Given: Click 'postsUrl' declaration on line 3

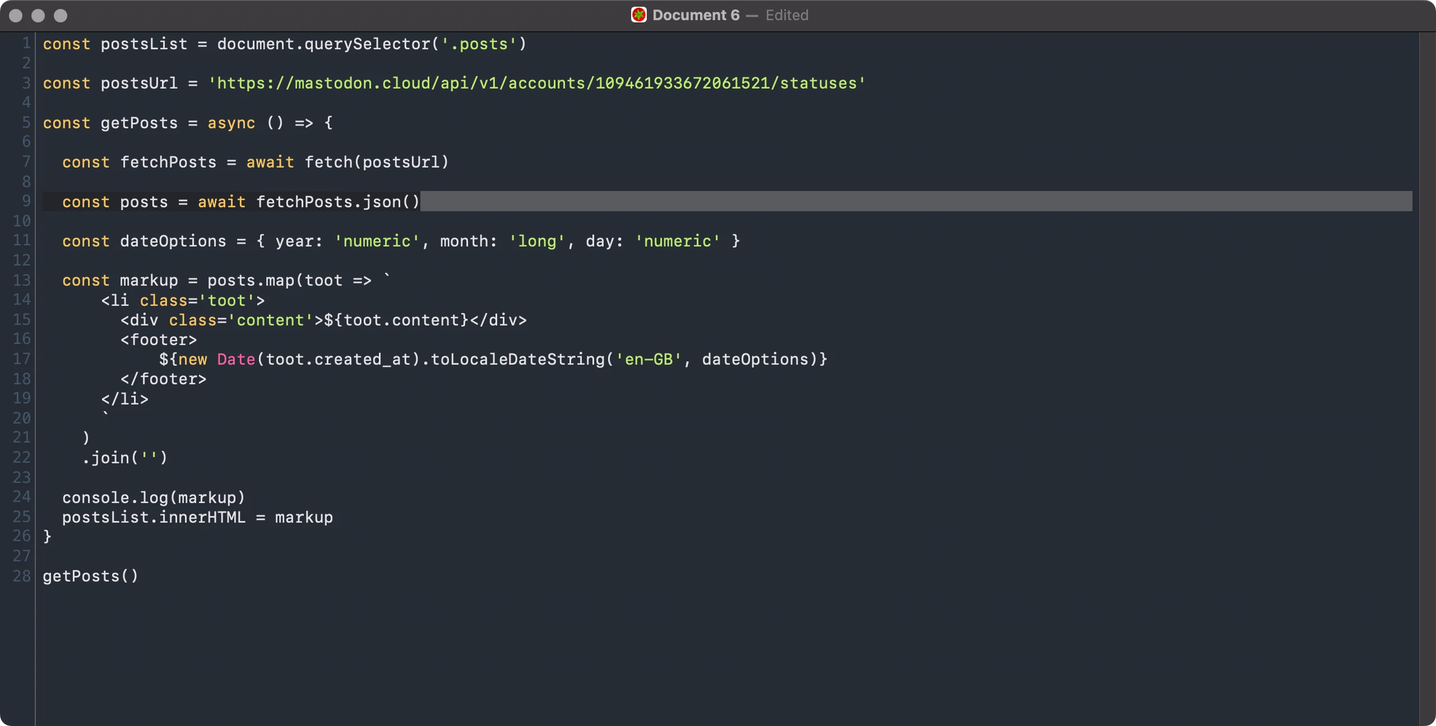Looking at the screenshot, I should pyautogui.click(x=139, y=83).
